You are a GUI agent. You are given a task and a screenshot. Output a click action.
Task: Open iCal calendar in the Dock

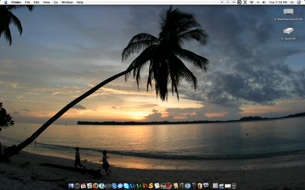83,186
